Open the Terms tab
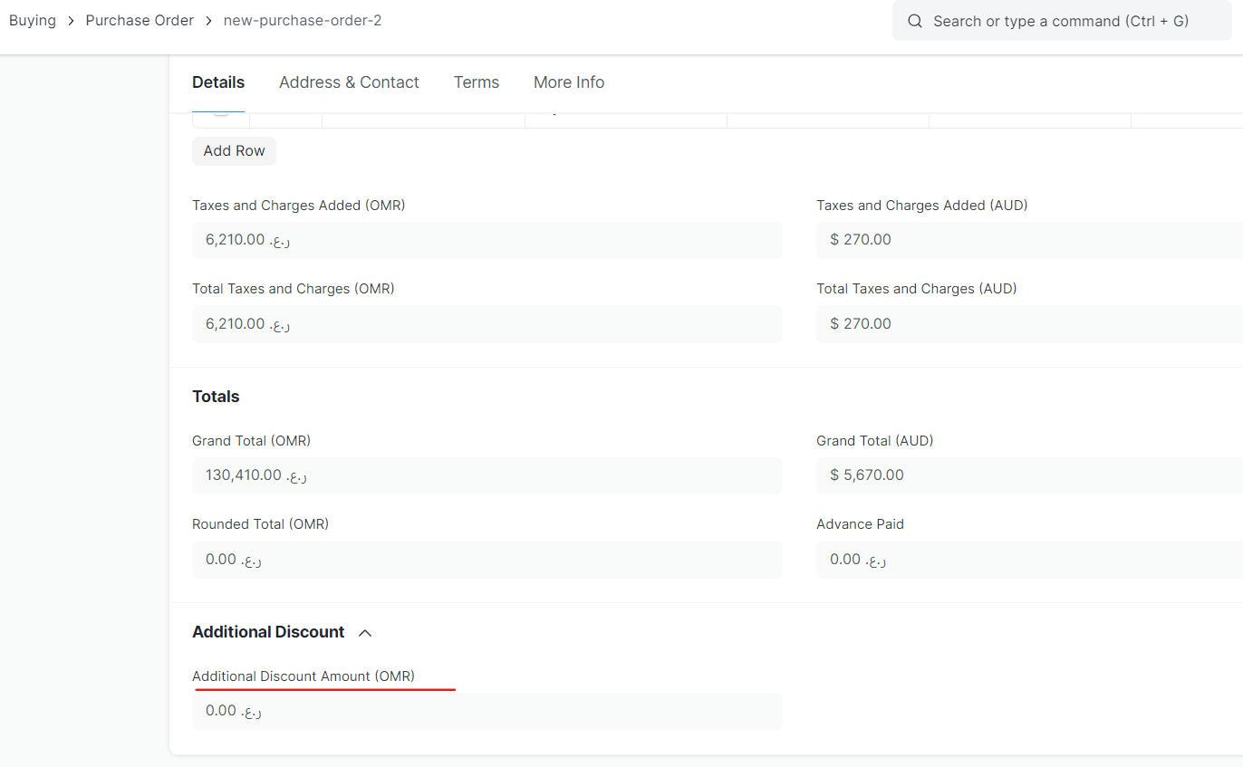This screenshot has height=767, width=1243. coord(476,82)
